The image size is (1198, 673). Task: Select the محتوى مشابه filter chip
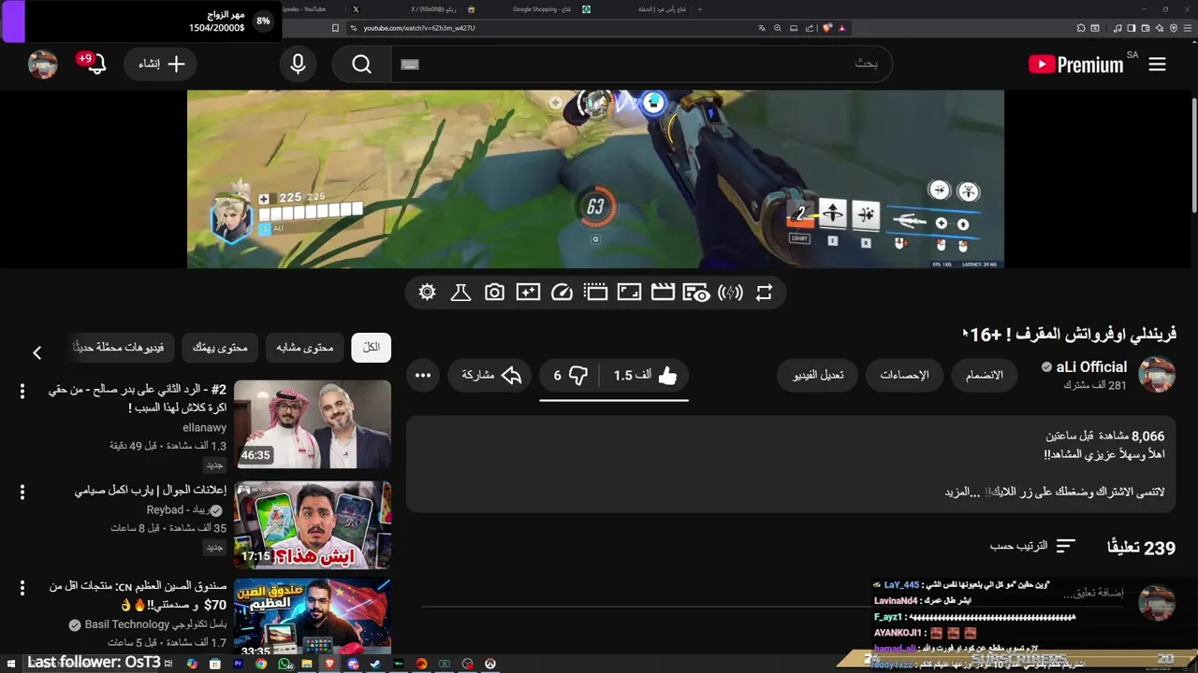click(x=305, y=348)
